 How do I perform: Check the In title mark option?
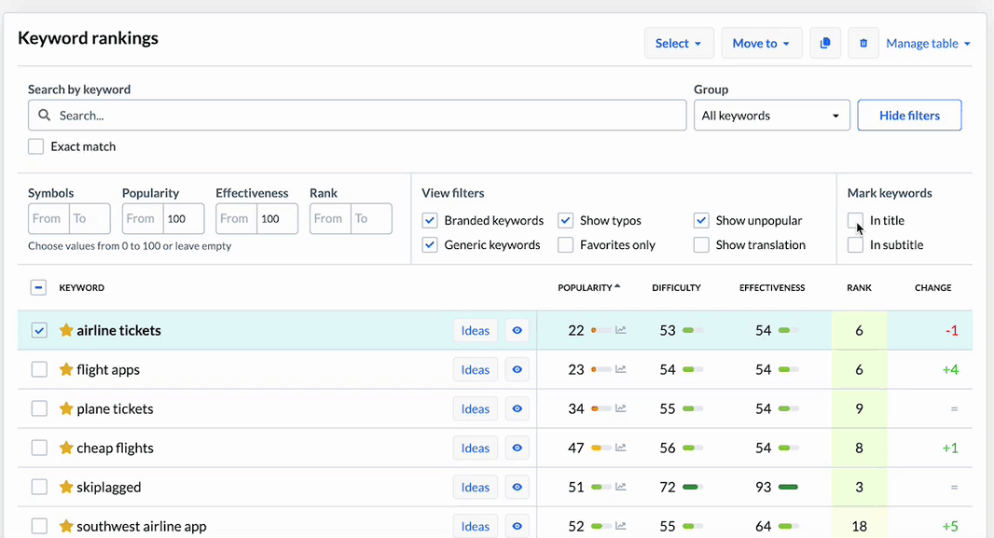[855, 221]
